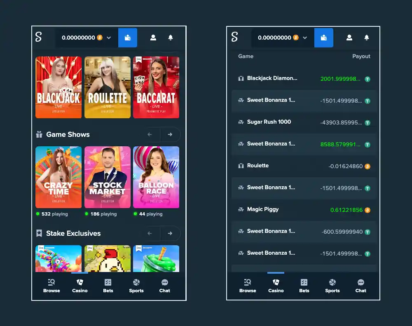The height and width of the screenshot is (326, 412).
Task: Click payout -43903.85995... value
Action: click(341, 122)
